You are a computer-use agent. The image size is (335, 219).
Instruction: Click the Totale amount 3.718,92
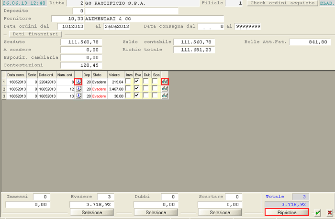[287, 205]
